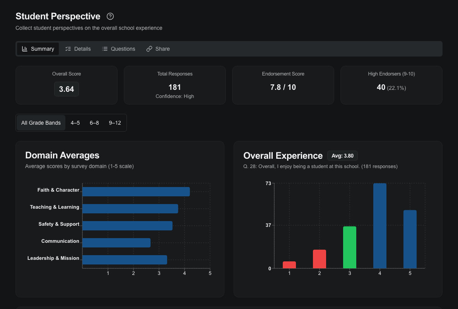Screen dimensions: 458x309
Task: Click the red bar for rating 1
Action: [x=289, y=265]
